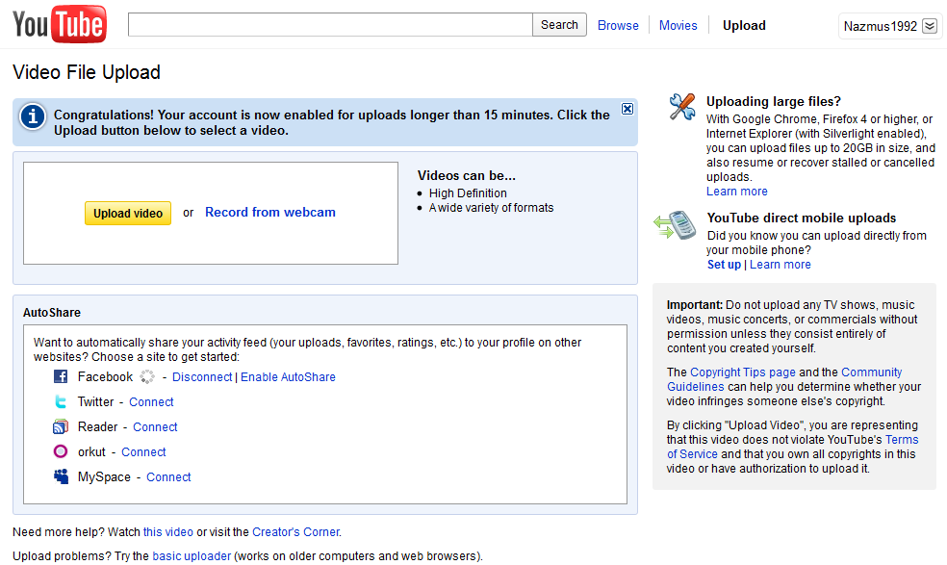Viewport: 947px width, 565px height.
Task: Click the 'High Definition' bullet text
Action: coord(468,193)
